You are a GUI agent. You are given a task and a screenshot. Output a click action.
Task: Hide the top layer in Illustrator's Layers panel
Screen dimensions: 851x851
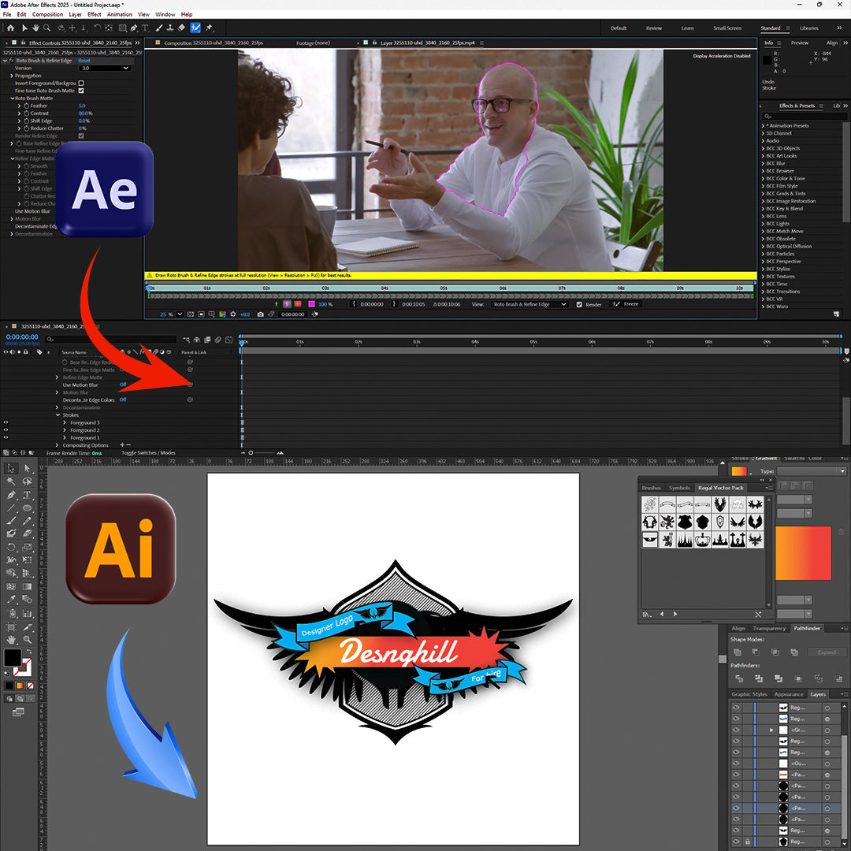[735, 707]
